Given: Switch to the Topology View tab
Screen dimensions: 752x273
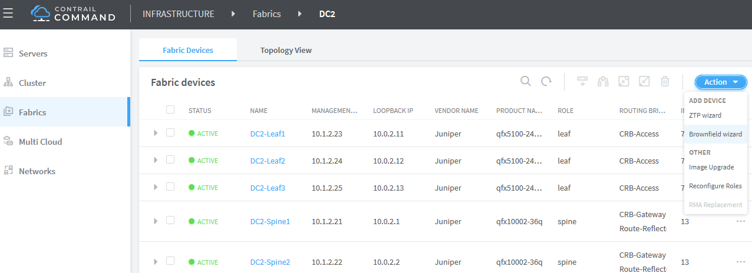Looking at the screenshot, I should (x=286, y=50).
